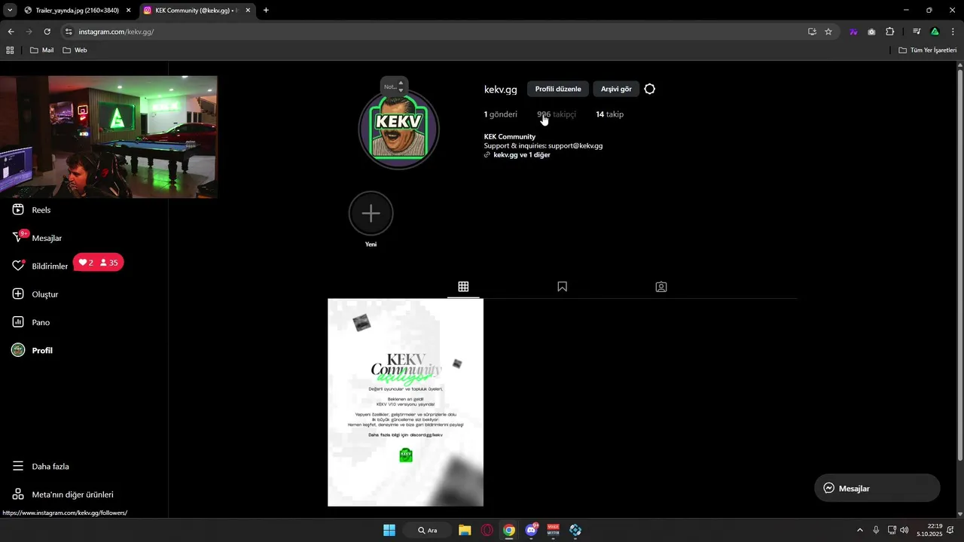964x542 pixels.
Task: Switch to the saved bookmark tab
Action: click(562, 287)
